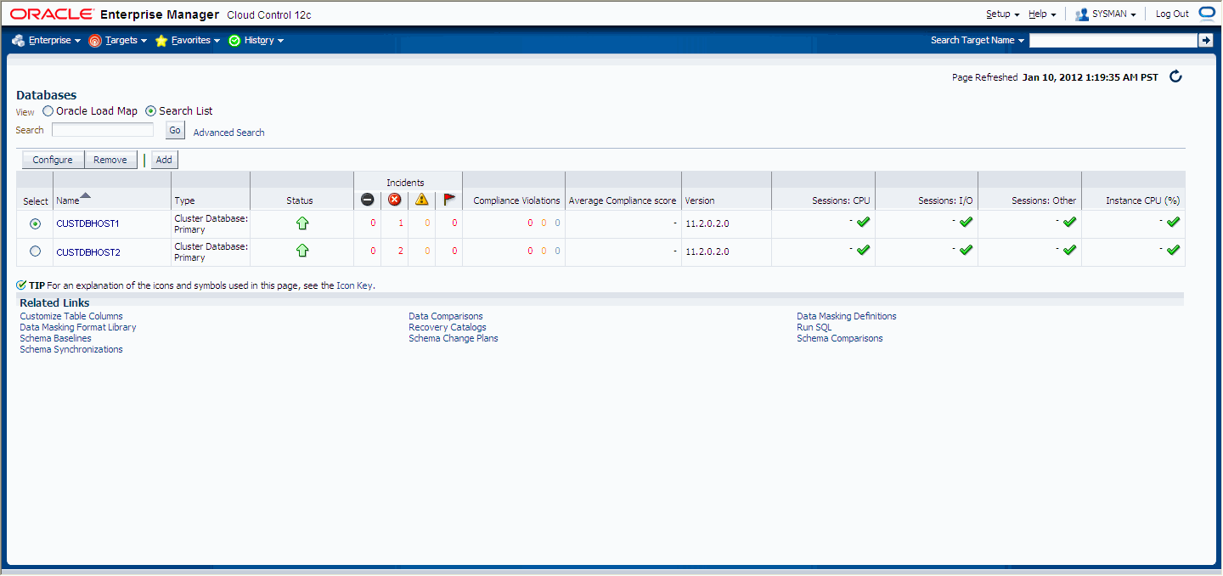The width and height of the screenshot is (1223, 576).
Task: Select the CUSTDBHOST2 row radio button
Action: pos(35,251)
